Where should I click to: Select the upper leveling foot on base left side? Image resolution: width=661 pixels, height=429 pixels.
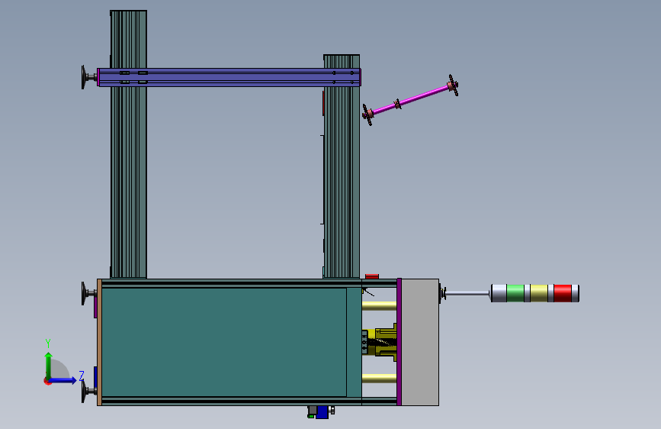click(89, 293)
